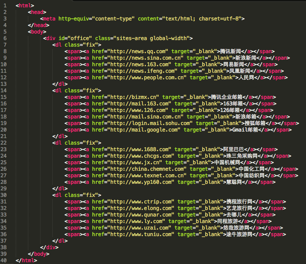Click the www.chcgs.com URL
The height and width of the screenshot is (264, 306).
[x=141, y=156]
